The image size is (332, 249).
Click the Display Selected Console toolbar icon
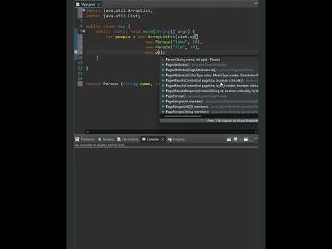[x=235, y=139]
